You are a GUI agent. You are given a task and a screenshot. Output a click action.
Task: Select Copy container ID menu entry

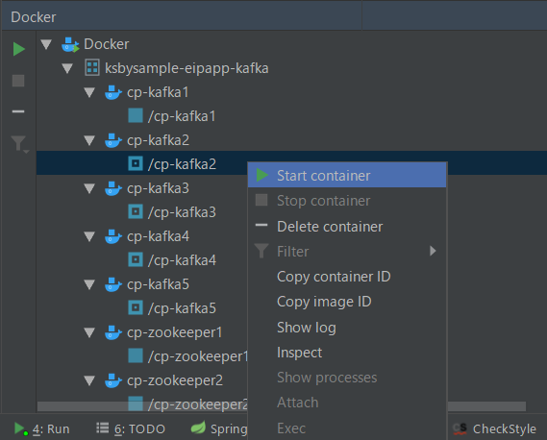pyautogui.click(x=347, y=277)
